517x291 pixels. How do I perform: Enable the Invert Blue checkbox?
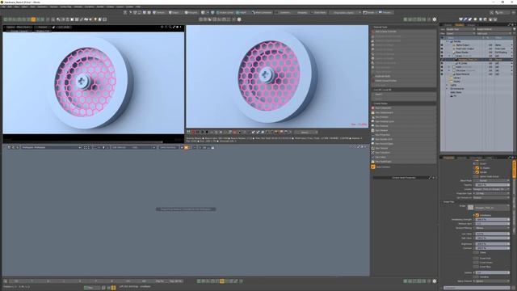click(x=477, y=267)
